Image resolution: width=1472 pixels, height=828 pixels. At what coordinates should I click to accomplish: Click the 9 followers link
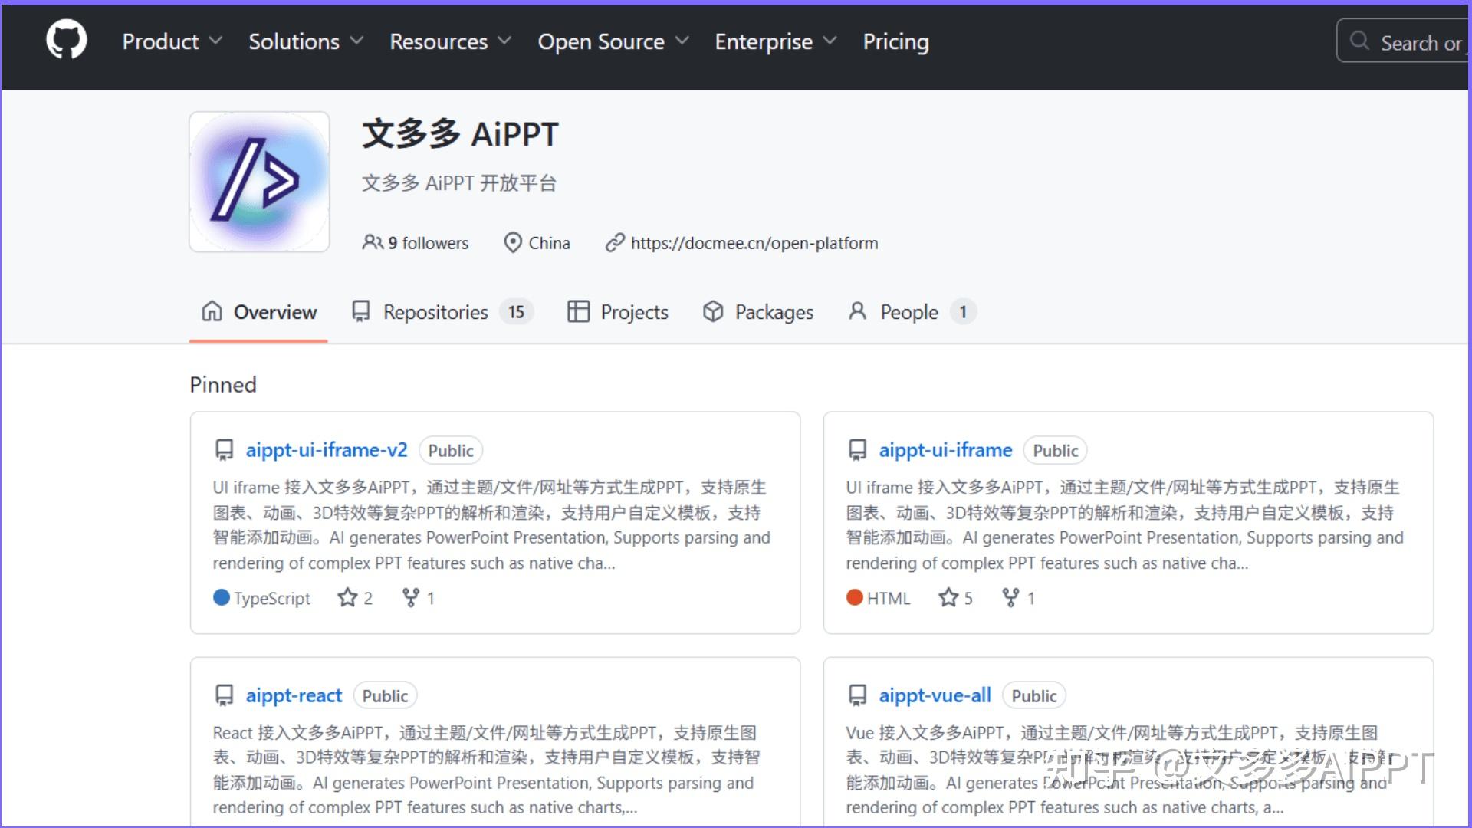point(429,242)
